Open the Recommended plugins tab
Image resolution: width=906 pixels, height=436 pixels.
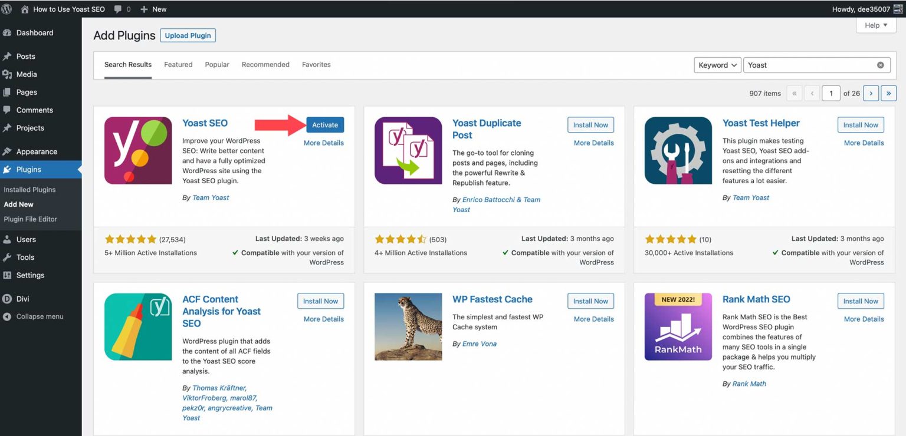[265, 64]
